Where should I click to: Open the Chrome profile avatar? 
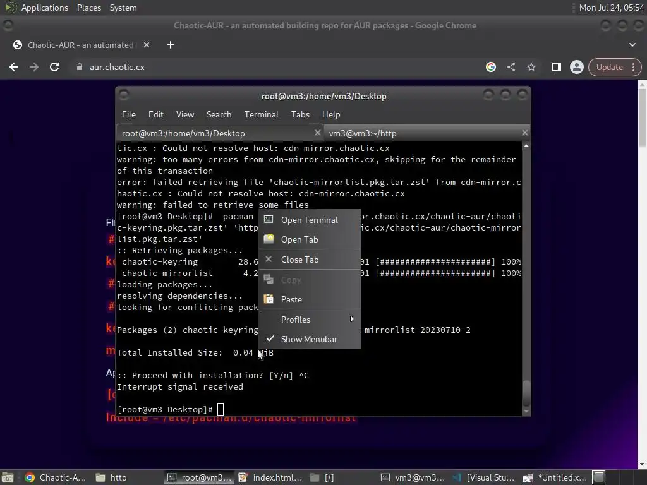576,67
